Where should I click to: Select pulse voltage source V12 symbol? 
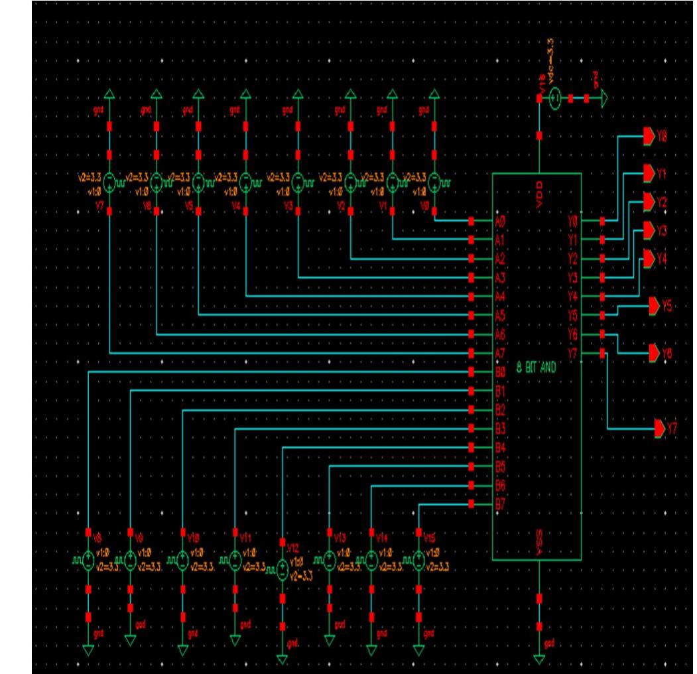[283, 570]
